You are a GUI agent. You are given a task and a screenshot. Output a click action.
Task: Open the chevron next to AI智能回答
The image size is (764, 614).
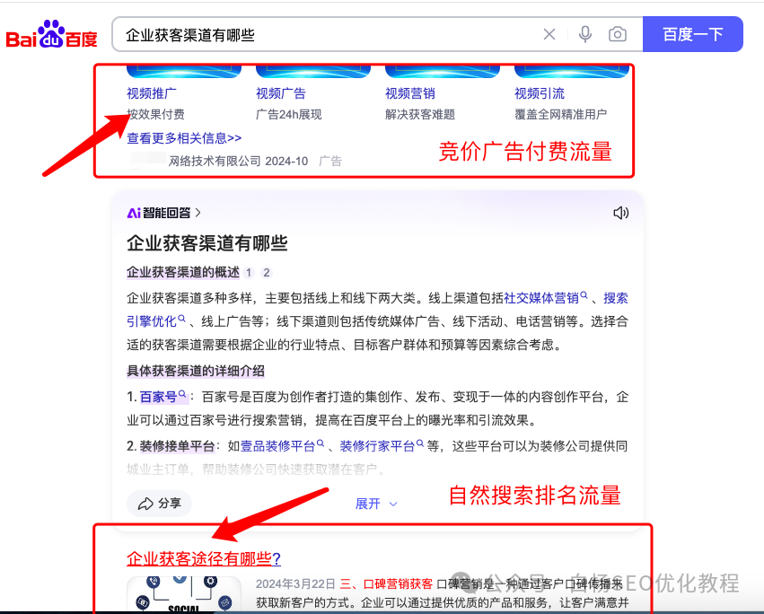click(x=199, y=214)
